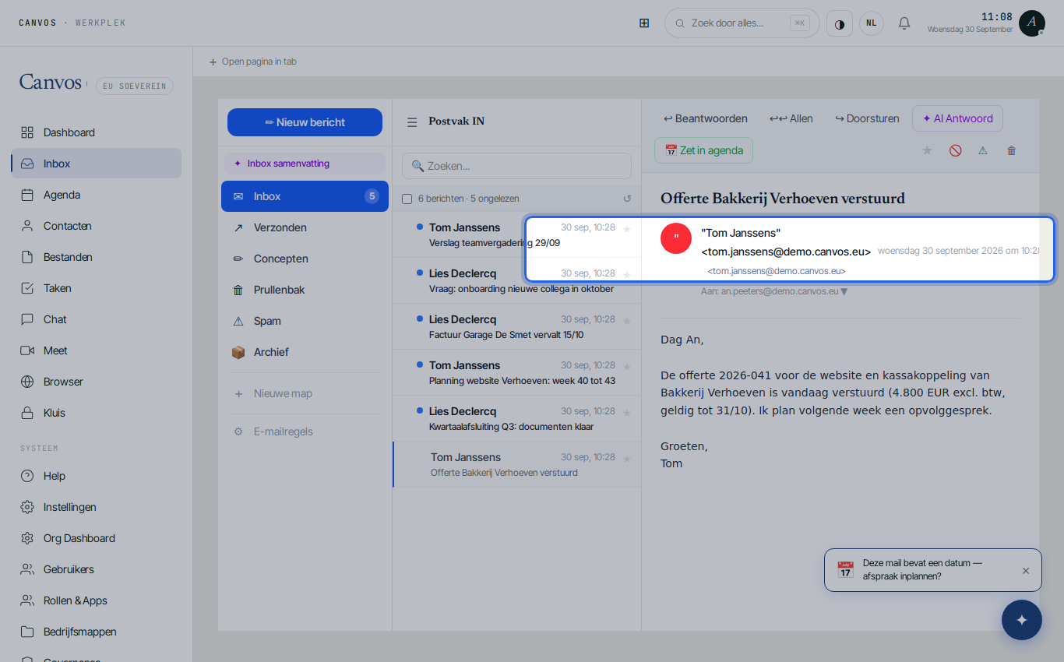This screenshot has width=1064, height=662.
Task: Focus the 'Zoeken...' mail search field
Action: tap(516, 166)
